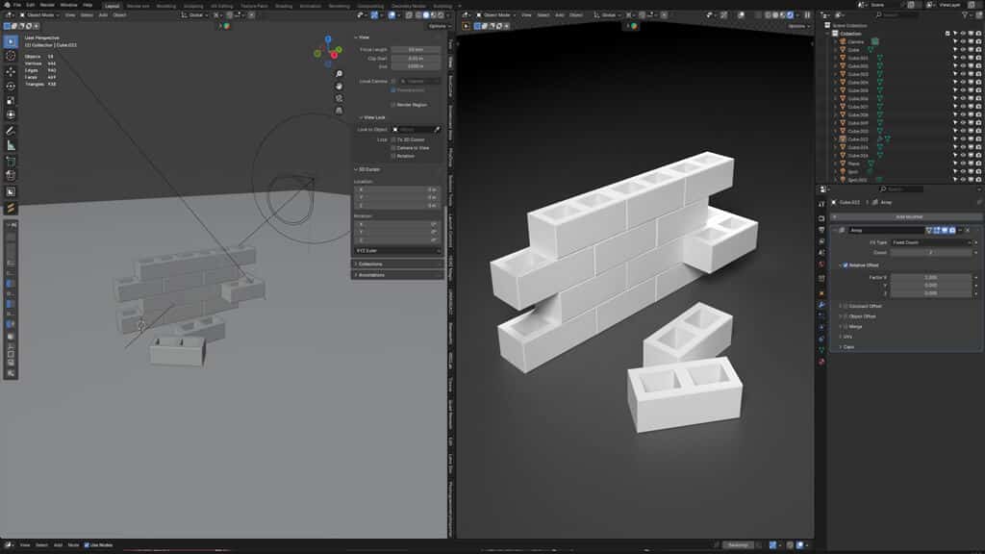This screenshot has height=554, width=985.
Task: Click the zoom magnifier gizmo in viewport
Action: click(339, 74)
